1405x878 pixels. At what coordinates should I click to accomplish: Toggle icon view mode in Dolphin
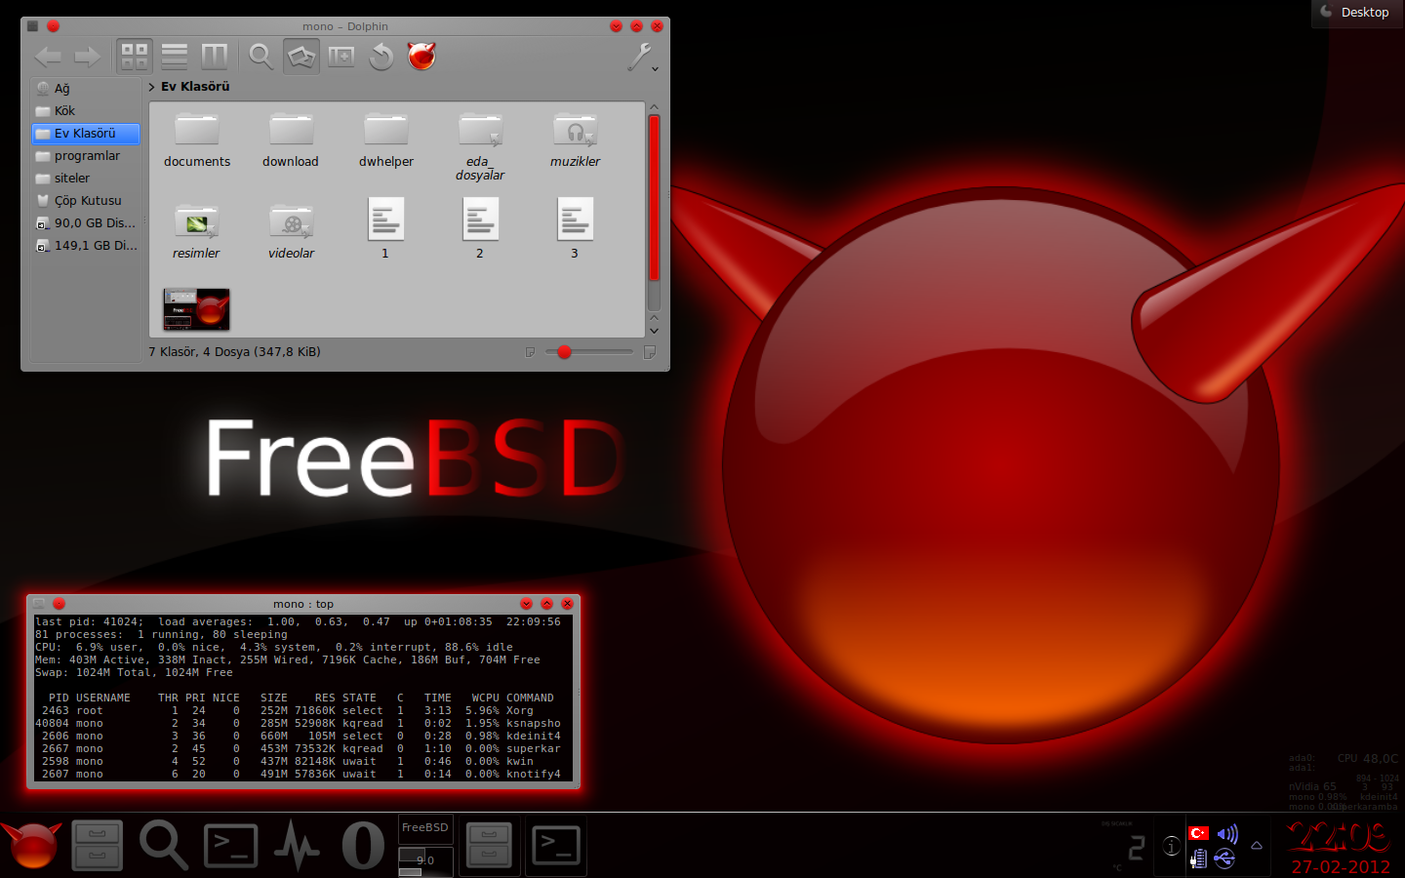click(134, 56)
